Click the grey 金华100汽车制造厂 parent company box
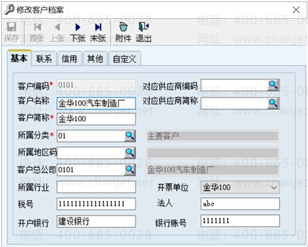 [213, 169]
